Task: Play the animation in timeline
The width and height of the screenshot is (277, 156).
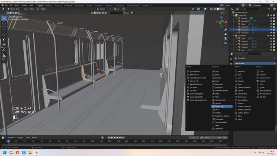Action: coord(117,138)
